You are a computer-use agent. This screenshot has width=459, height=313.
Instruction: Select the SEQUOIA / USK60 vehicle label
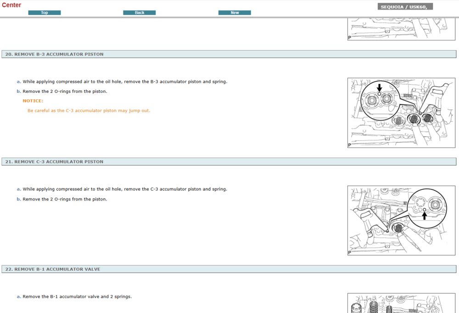[x=405, y=7]
